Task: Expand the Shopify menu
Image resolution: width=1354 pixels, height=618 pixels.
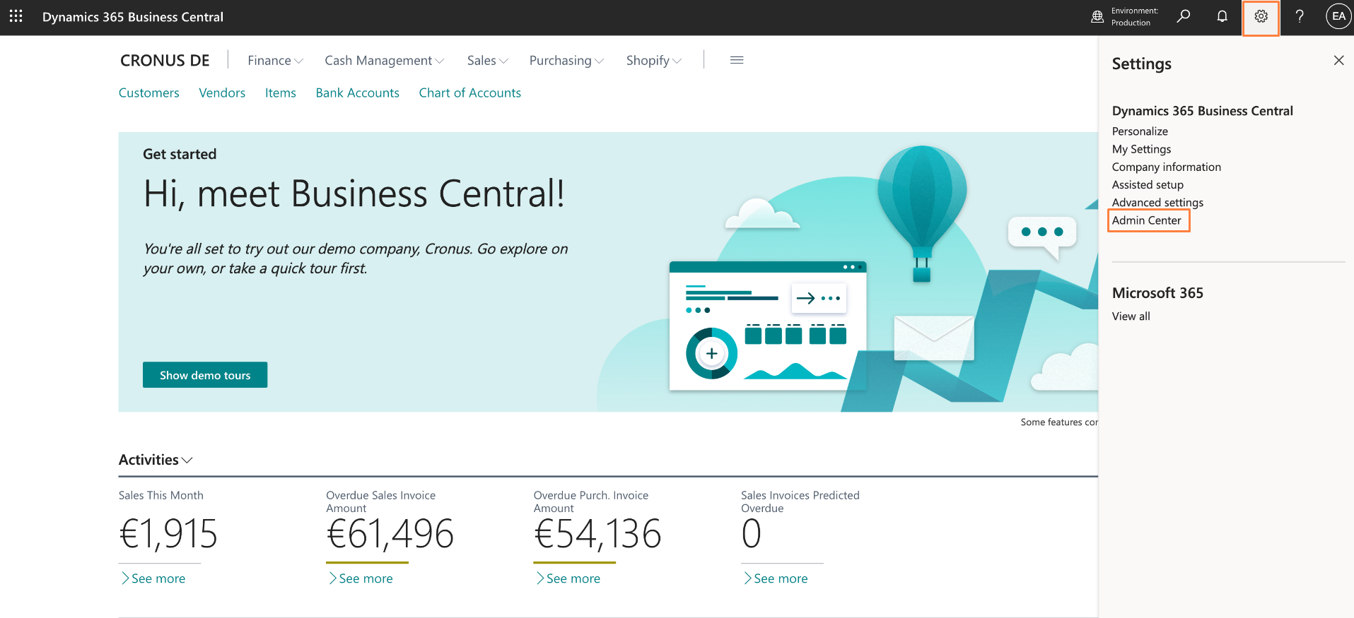Action: 653,61
